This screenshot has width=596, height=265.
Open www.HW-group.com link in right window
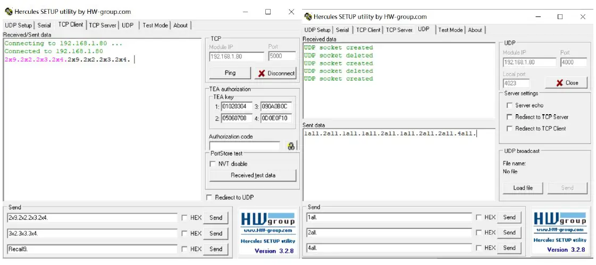560,230
